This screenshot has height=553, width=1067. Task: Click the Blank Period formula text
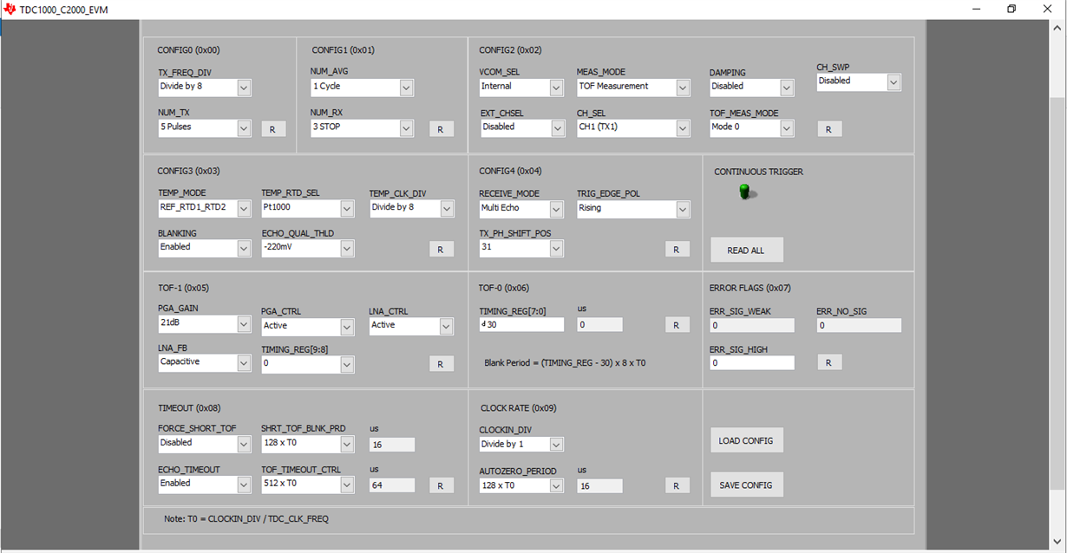tap(565, 363)
